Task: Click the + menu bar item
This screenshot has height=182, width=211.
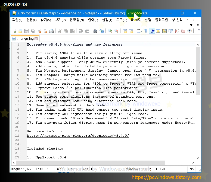Action: (x=194, y=20)
